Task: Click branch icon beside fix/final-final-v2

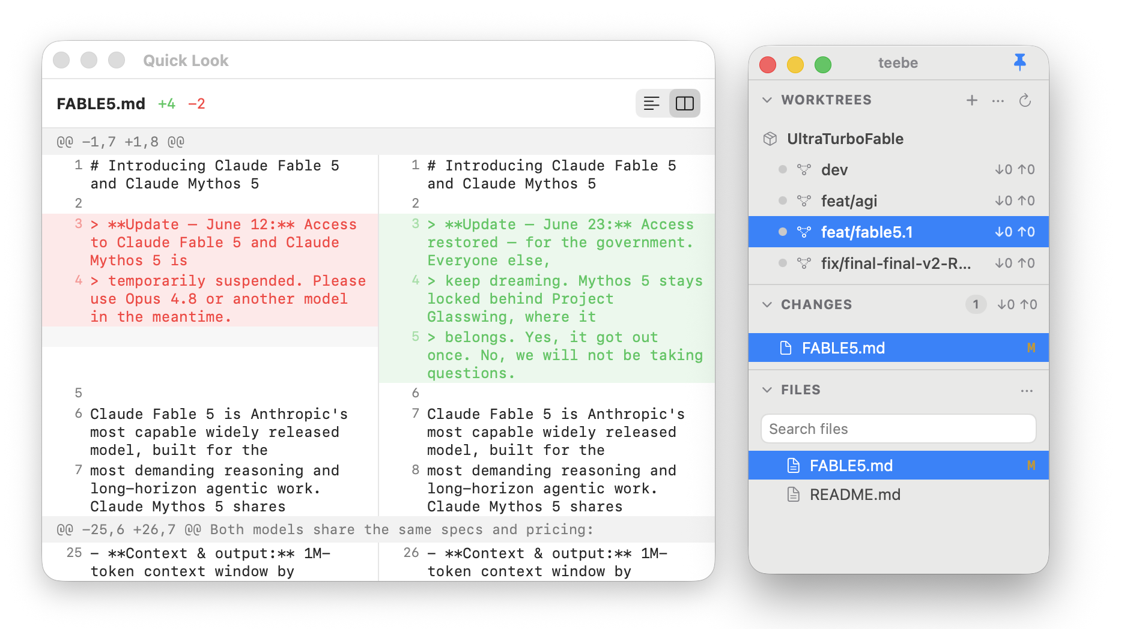Action: [x=804, y=263]
